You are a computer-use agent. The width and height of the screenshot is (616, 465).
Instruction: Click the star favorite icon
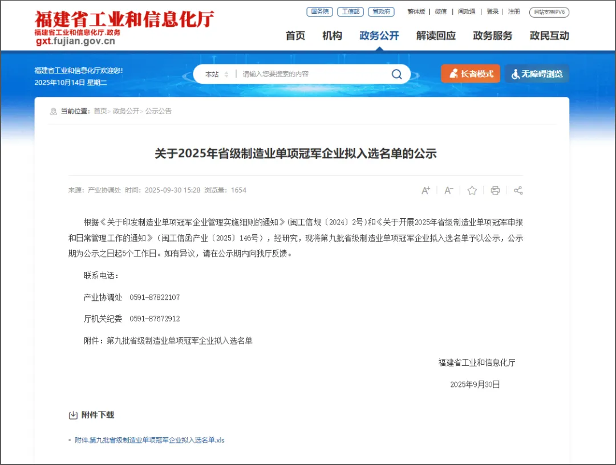(472, 190)
